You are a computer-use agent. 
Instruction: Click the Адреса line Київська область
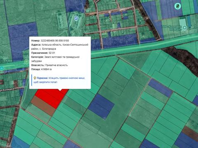tap(60, 45)
